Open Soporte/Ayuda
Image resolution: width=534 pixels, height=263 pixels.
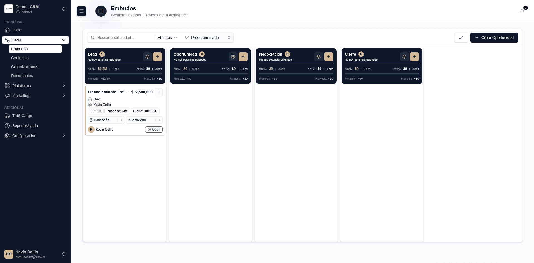(36, 126)
